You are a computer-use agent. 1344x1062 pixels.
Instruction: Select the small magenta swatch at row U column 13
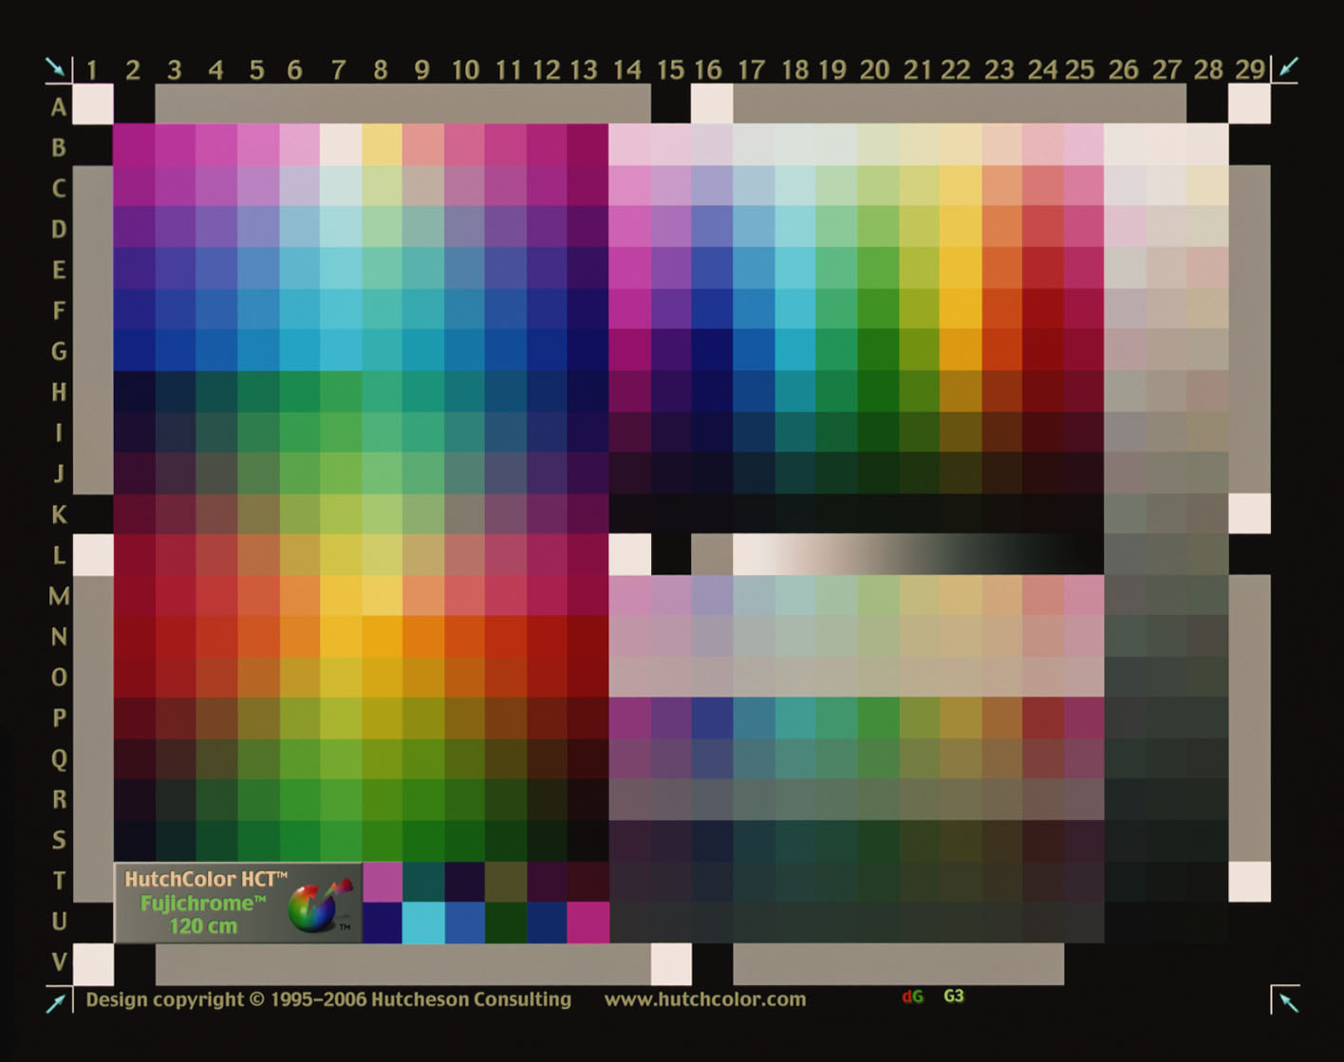pos(588,922)
